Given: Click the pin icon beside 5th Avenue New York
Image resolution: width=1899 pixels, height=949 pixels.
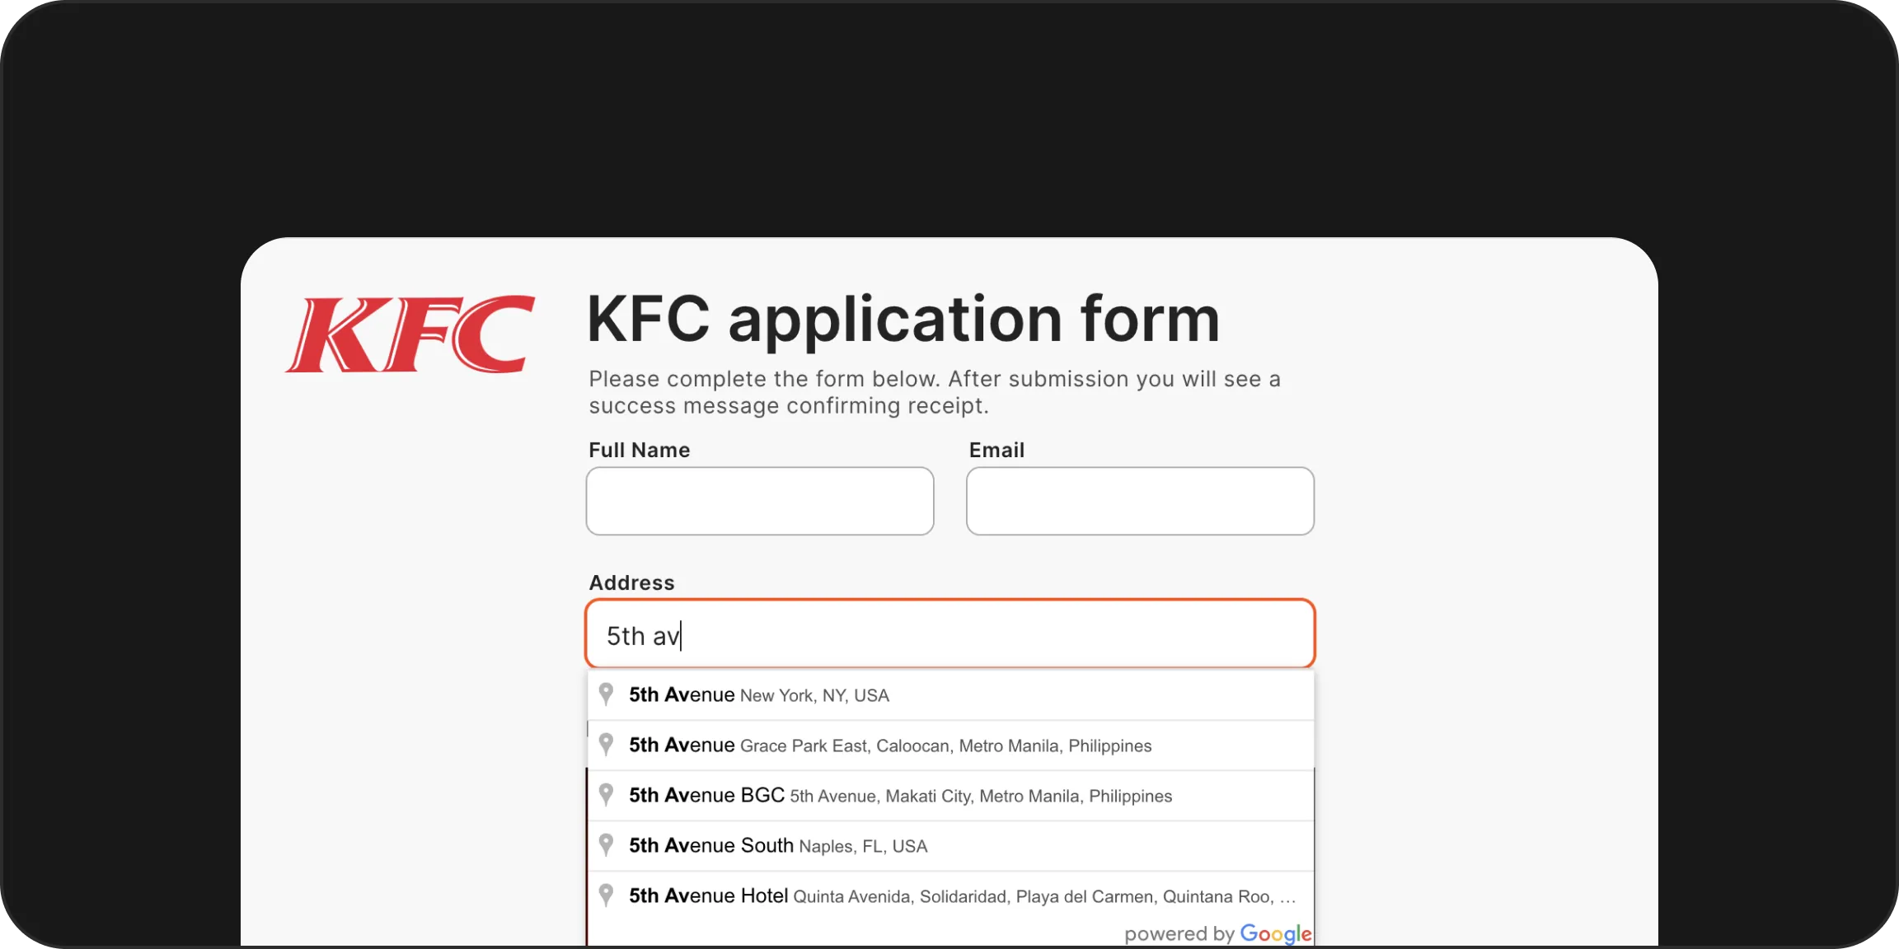Looking at the screenshot, I should [606, 694].
